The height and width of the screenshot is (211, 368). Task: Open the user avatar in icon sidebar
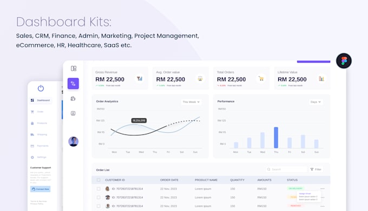(x=74, y=141)
